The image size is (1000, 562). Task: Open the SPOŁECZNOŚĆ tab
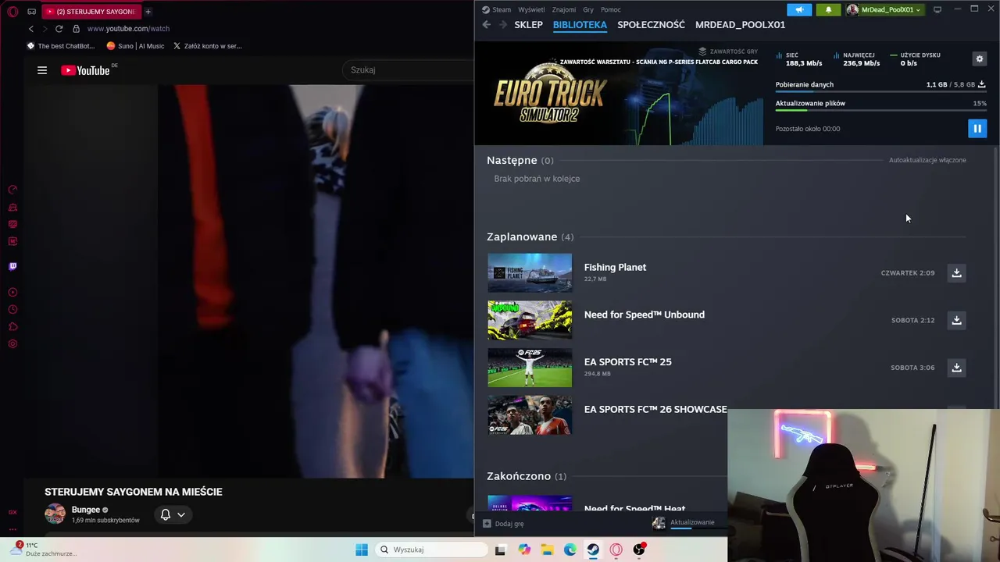(x=651, y=25)
